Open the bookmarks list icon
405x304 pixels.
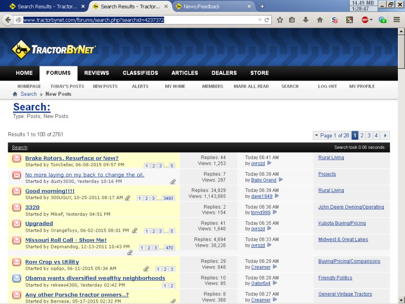pos(292,20)
